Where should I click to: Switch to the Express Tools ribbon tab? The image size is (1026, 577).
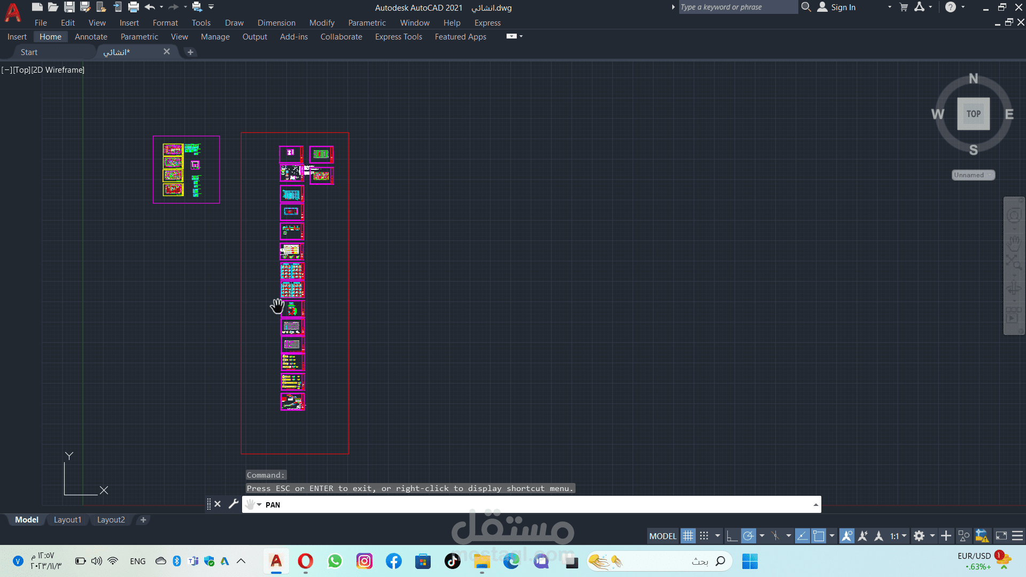pos(398,36)
